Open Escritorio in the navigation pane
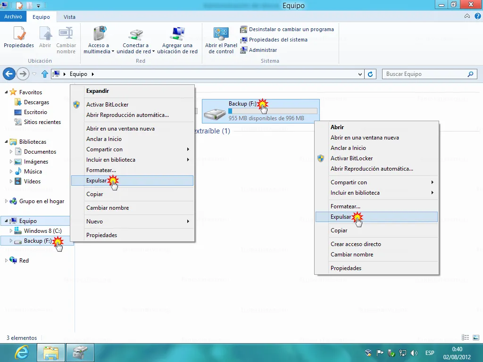This screenshot has height=362, width=483. click(35, 112)
